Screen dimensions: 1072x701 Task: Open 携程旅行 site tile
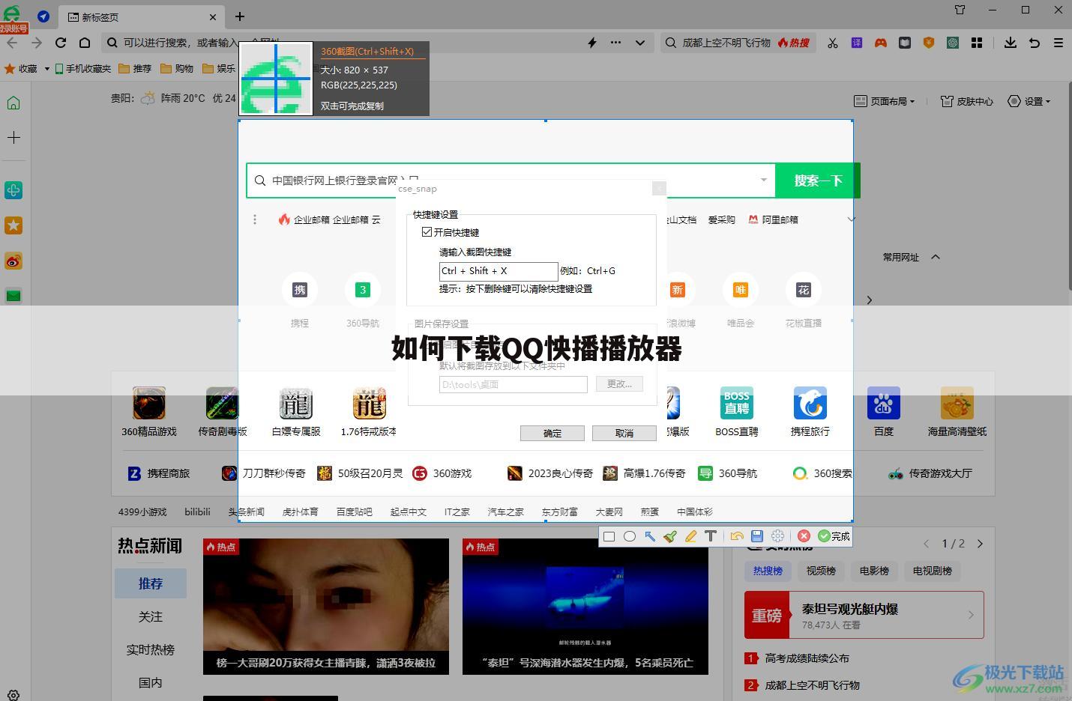(x=810, y=412)
